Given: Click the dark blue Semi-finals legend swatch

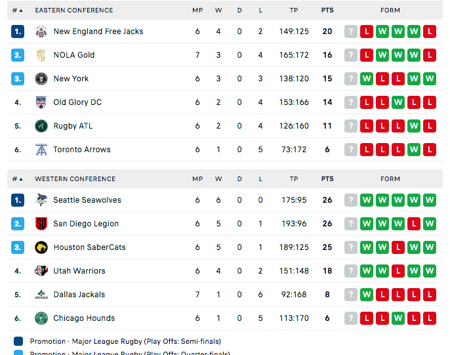Looking at the screenshot, I should point(18,341).
